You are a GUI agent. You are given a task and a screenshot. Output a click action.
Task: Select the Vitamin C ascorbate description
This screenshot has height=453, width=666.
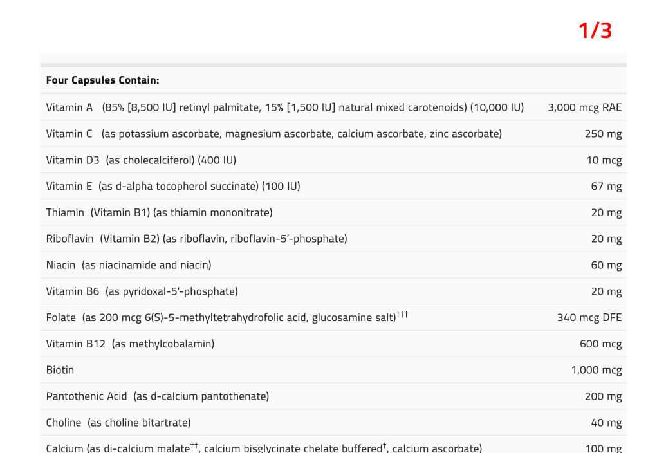point(302,134)
